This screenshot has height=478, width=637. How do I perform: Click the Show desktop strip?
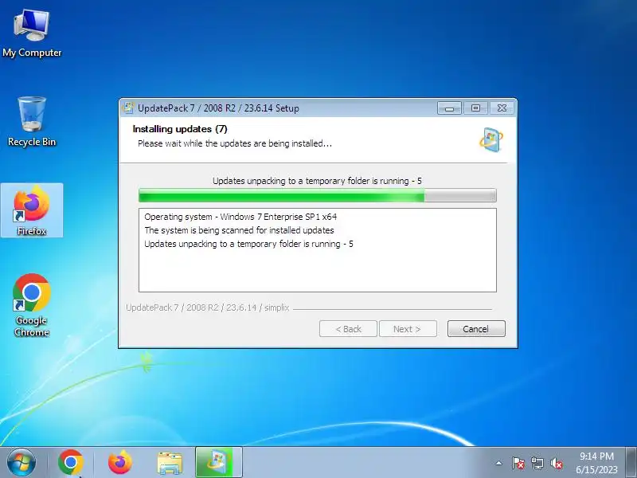coord(631,463)
